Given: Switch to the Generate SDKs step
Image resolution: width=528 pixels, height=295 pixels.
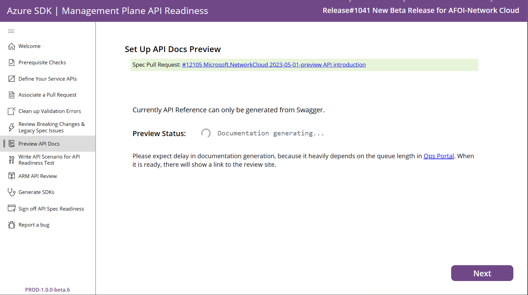Looking at the screenshot, I should (36, 192).
